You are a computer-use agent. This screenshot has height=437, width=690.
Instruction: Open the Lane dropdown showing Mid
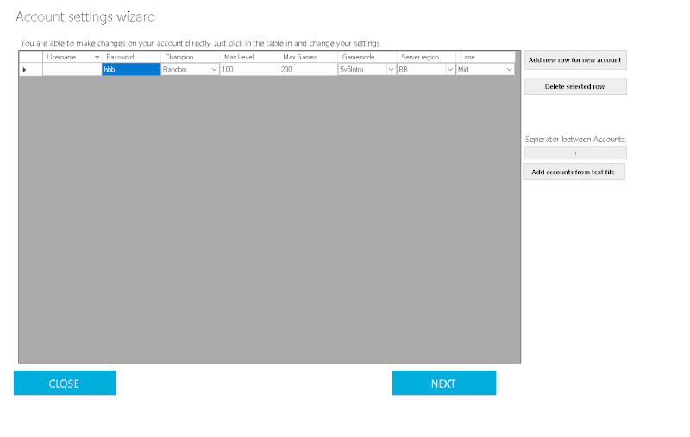click(509, 70)
